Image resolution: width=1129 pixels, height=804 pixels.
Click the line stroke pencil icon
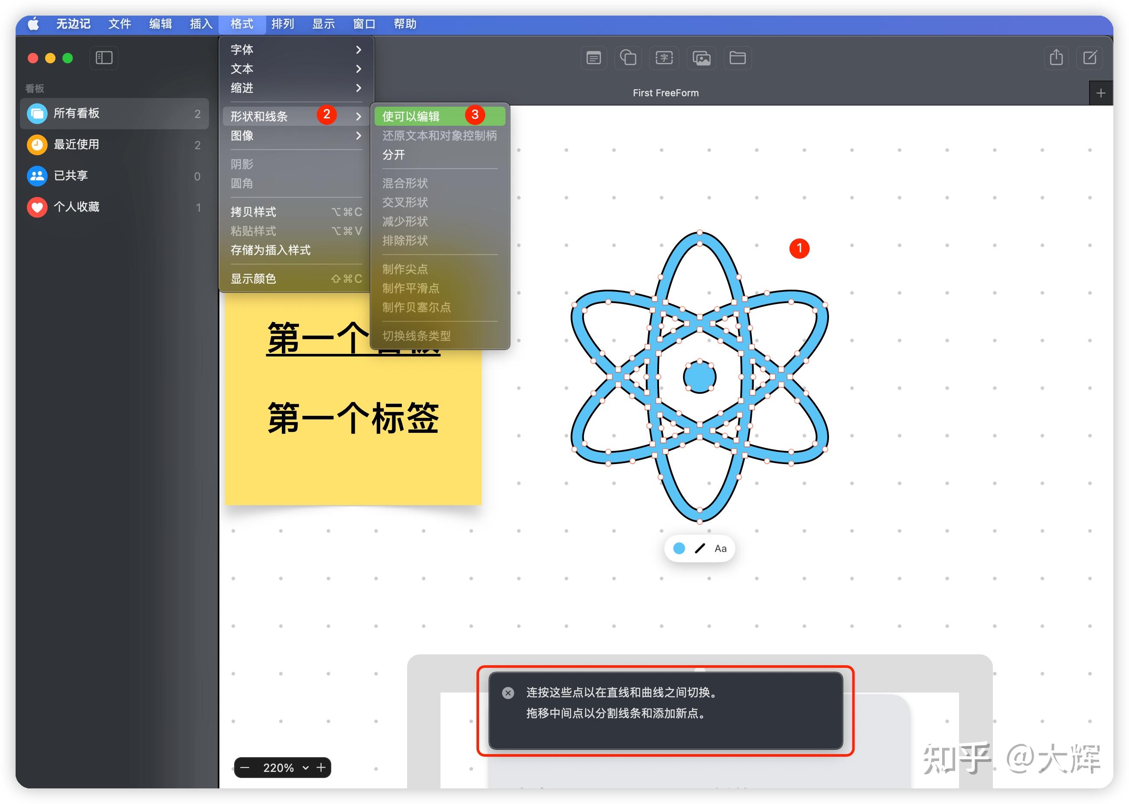[x=699, y=549]
